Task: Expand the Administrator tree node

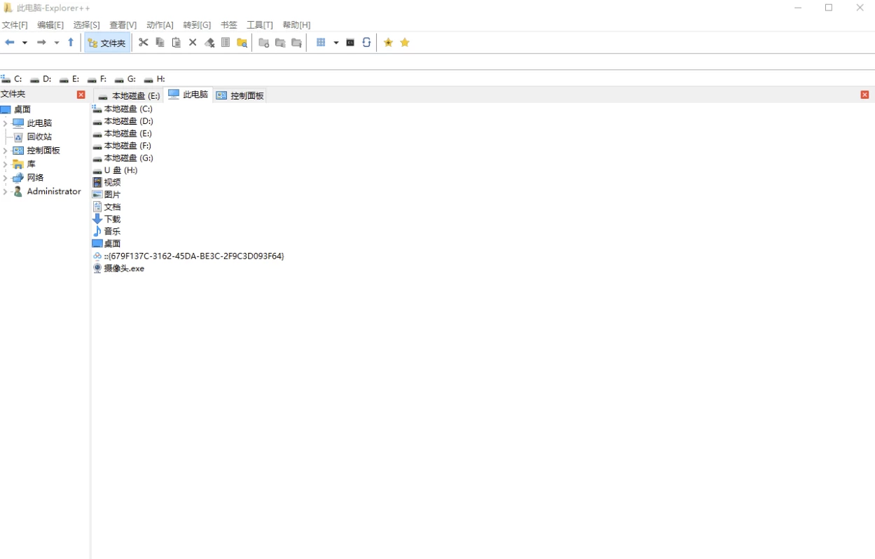Action: [5, 192]
